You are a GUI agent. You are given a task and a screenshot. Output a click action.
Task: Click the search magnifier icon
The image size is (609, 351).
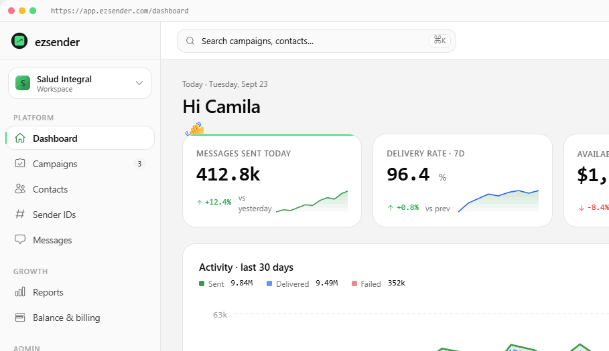190,41
